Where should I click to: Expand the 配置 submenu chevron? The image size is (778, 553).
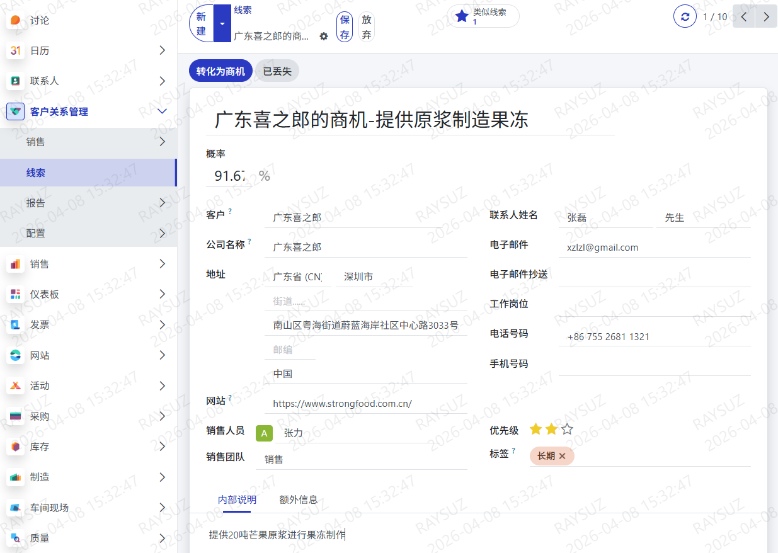(162, 233)
